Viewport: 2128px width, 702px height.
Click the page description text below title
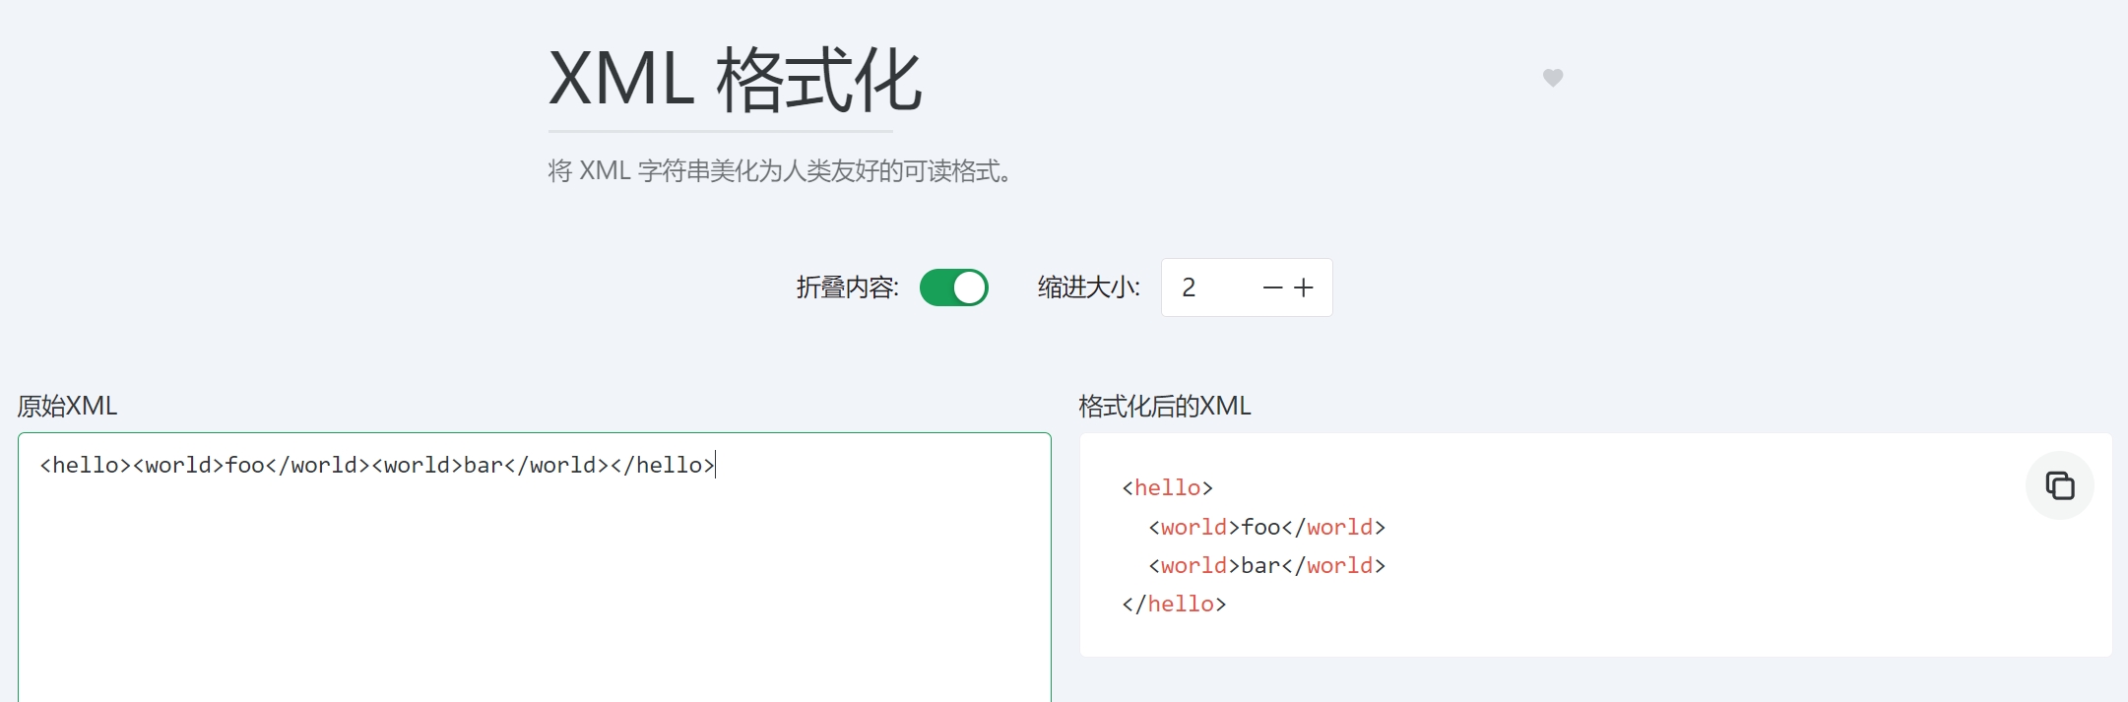tap(781, 171)
